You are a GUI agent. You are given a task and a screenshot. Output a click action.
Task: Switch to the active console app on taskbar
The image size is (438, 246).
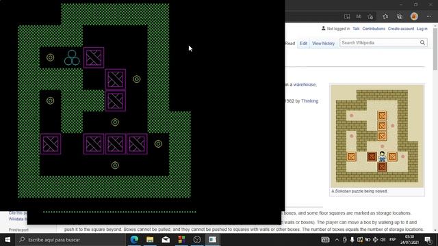tap(213, 240)
